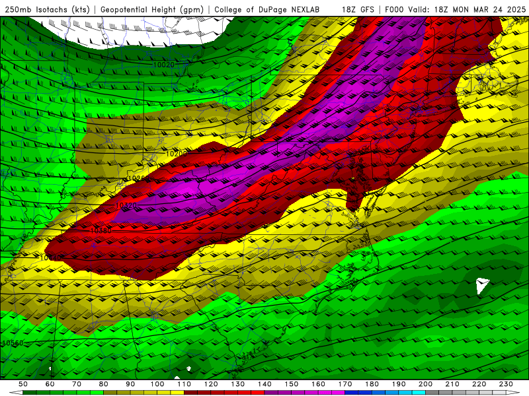529x396 pixels.
Task: Click the 170 knot legend value
Action: coord(345,384)
